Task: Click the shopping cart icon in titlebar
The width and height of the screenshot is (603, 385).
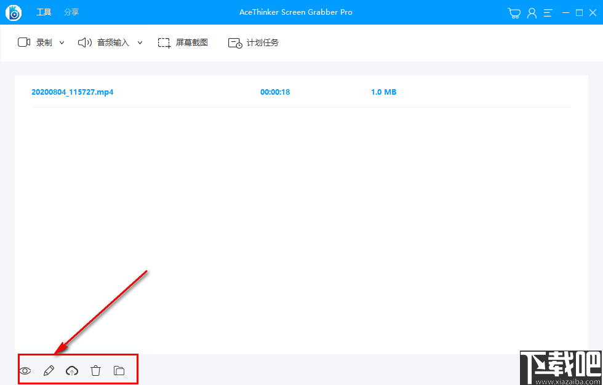Action: coord(514,12)
